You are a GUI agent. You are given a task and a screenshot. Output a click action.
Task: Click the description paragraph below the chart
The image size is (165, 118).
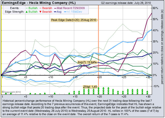tap(82, 107)
